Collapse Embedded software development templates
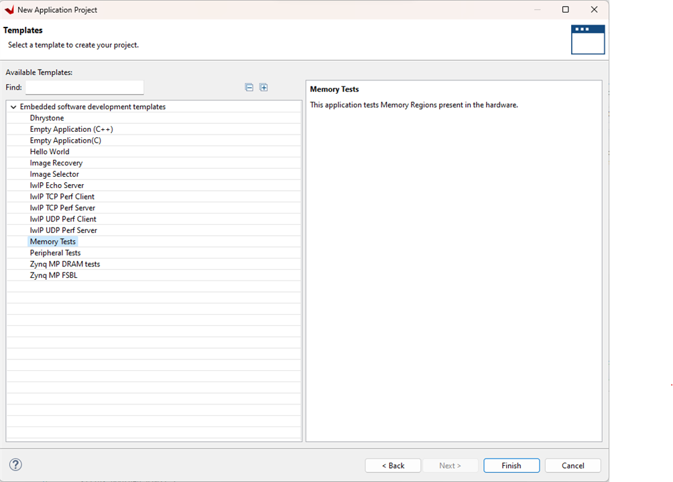Screen dimensions: 673x482 (x=13, y=107)
